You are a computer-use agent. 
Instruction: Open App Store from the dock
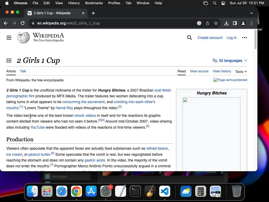tap(91, 191)
